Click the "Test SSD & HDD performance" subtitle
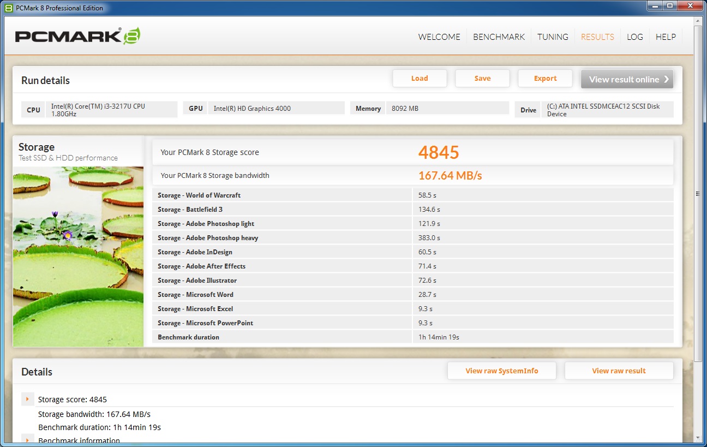707x447 pixels. pos(68,158)
